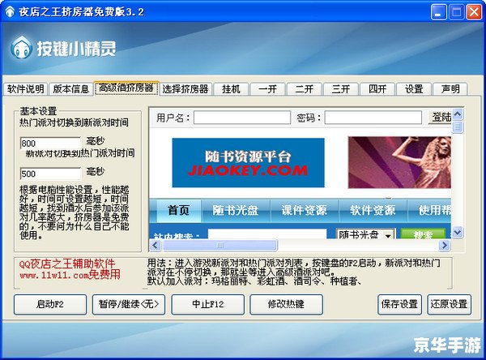Open the 软件资源 navigation item
This screenshot has width=486, height=360.
373,211
